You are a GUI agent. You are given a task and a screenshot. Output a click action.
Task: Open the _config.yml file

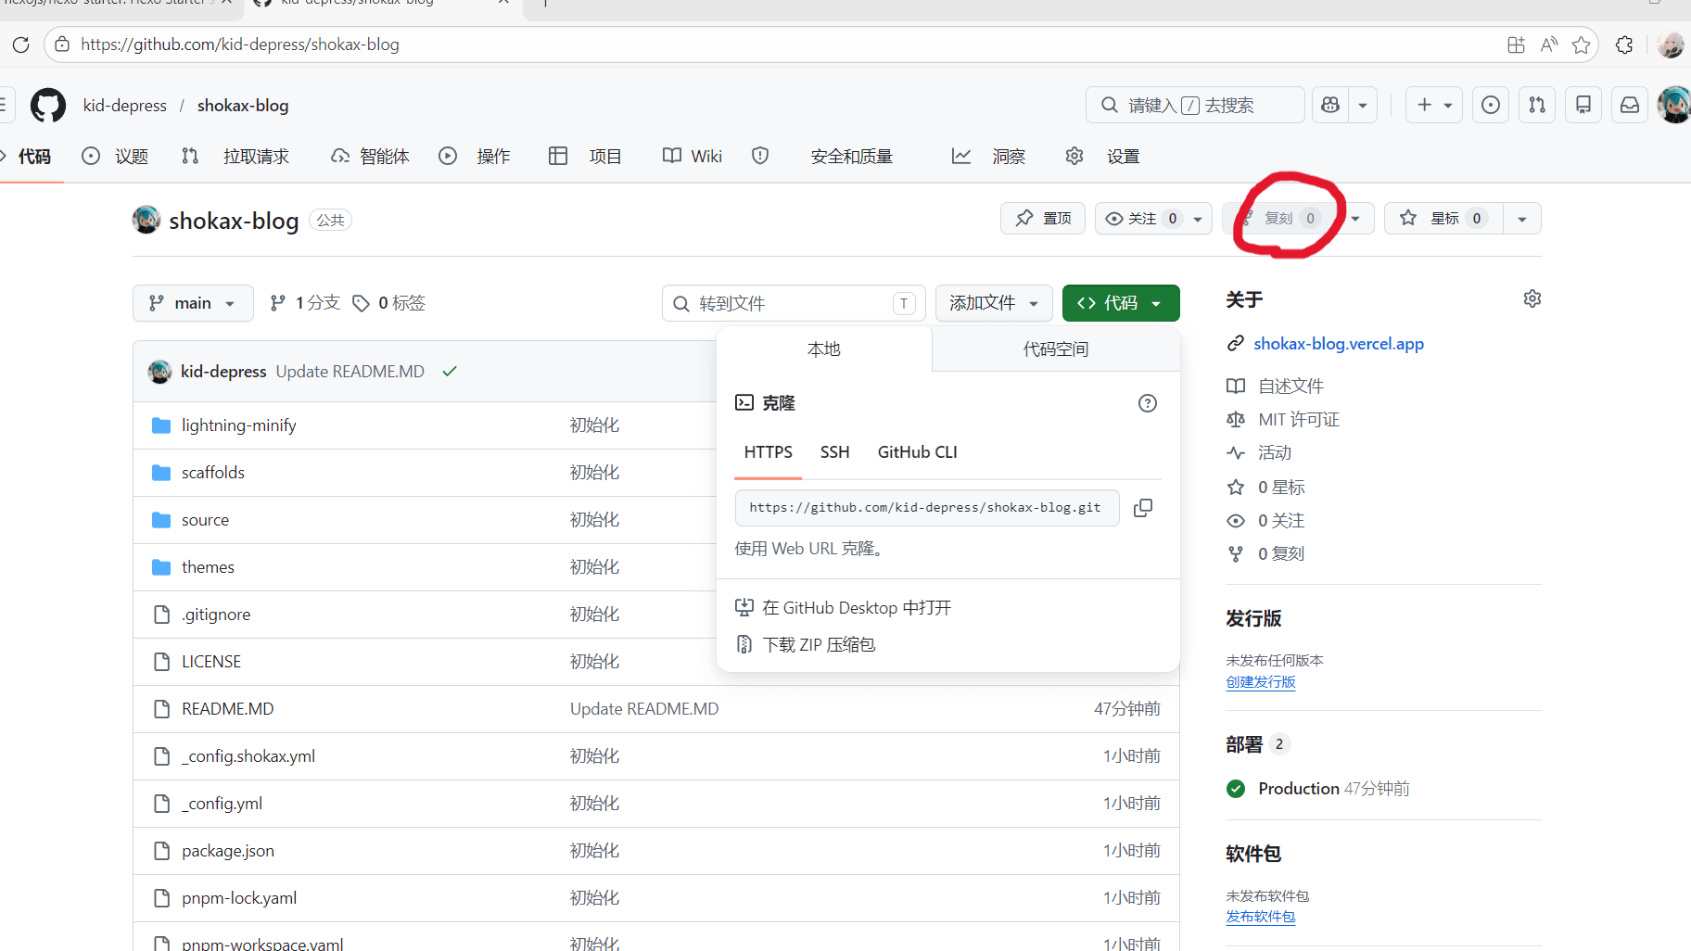pos(222,804)
